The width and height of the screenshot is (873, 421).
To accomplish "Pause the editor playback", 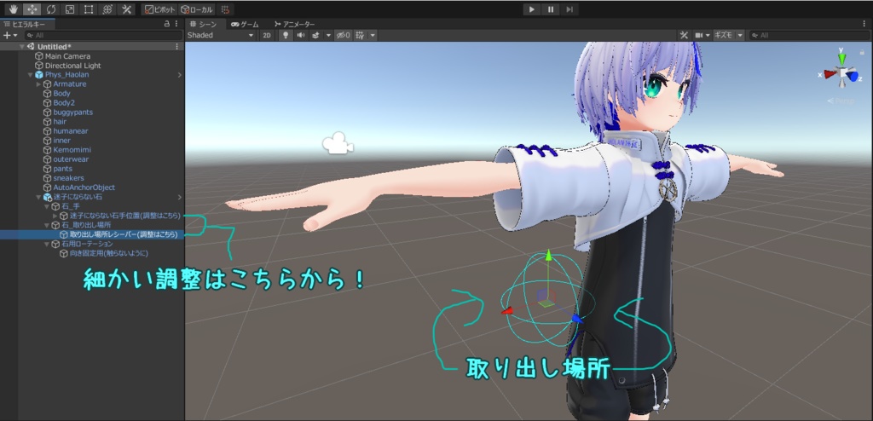I will (x=550, y=9).
